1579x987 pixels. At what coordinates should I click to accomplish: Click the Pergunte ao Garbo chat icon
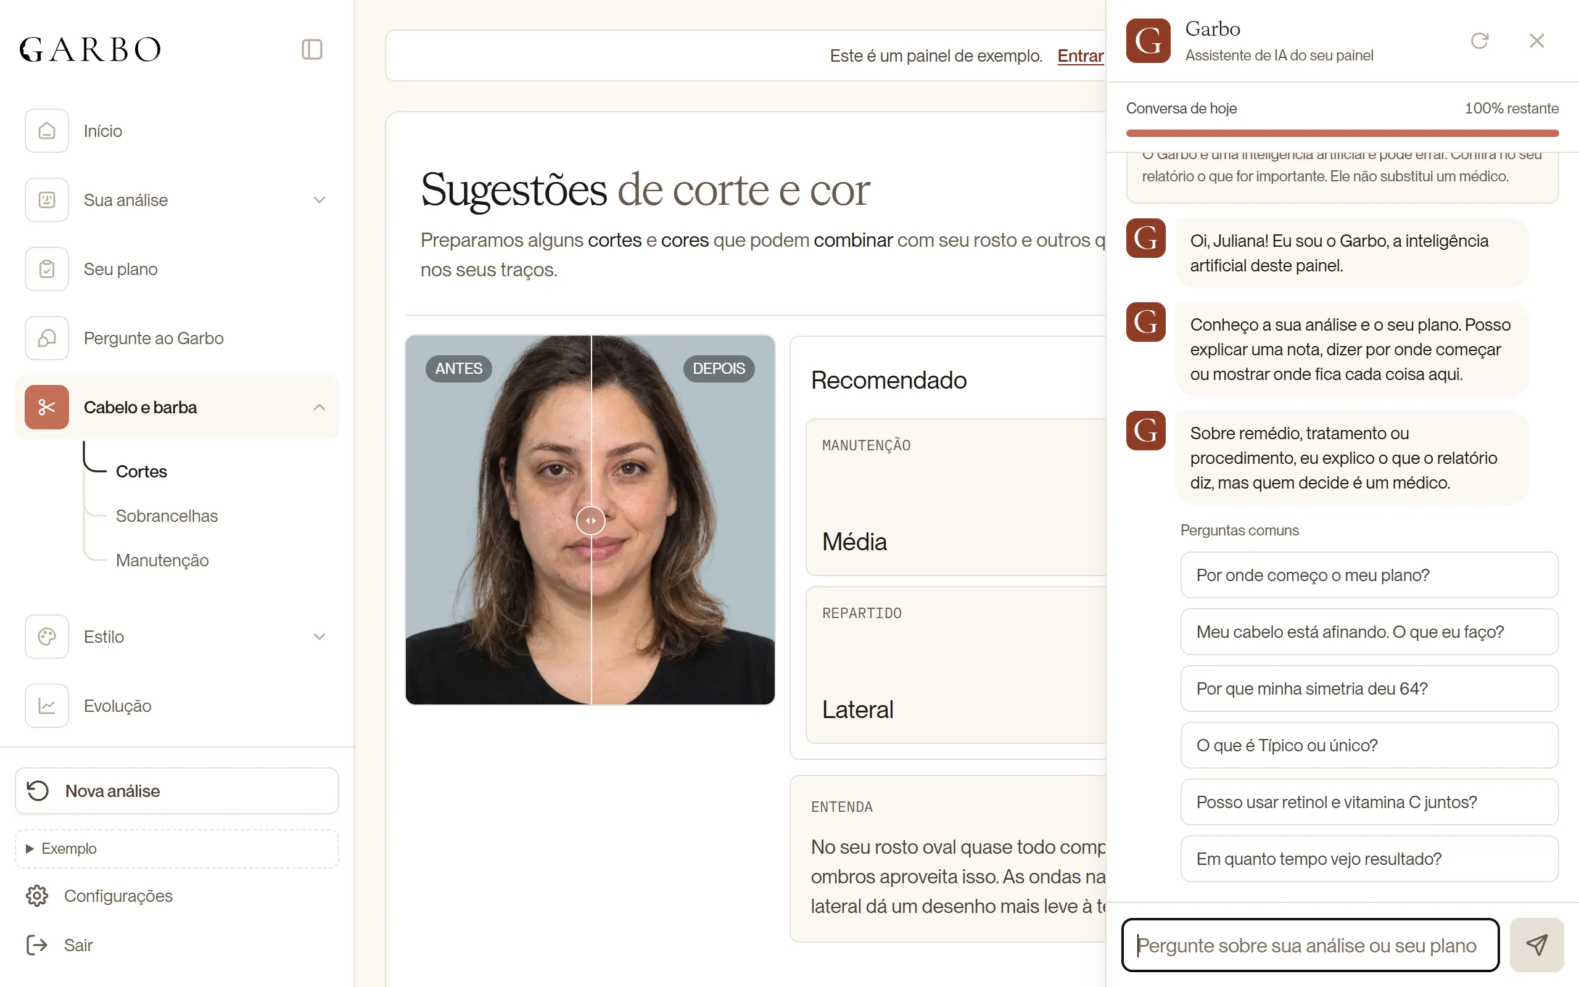pos(47,338)
